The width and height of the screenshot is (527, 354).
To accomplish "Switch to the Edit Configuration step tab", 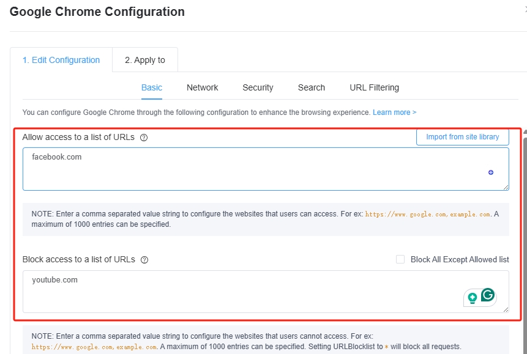I will click(x=61, y=60).
